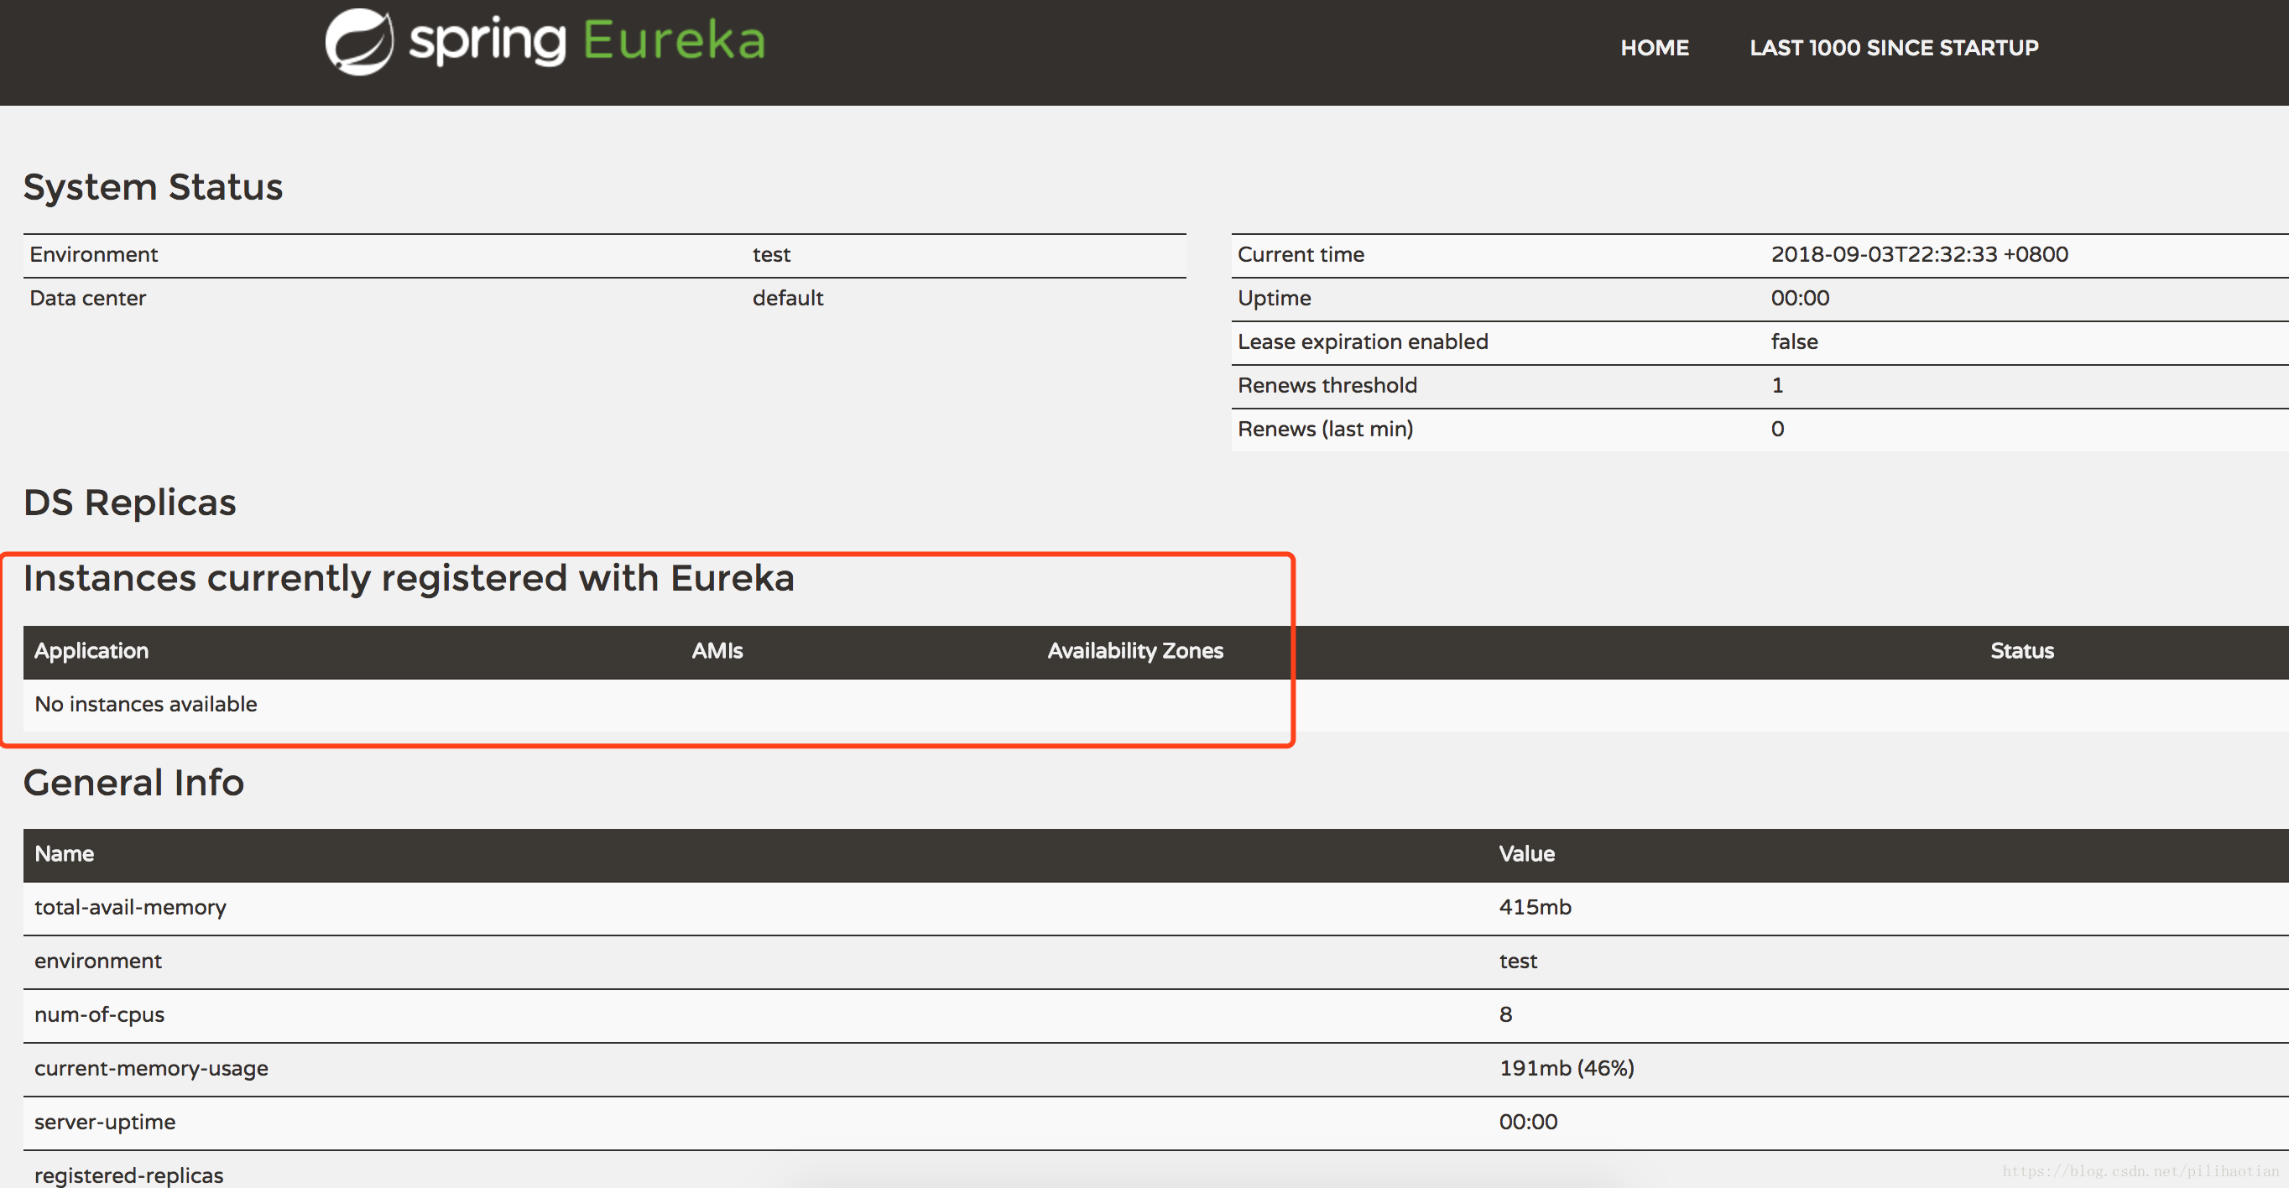Select the current-memory-usage row name
The image size is (2289, 1188).
coord(151,1069)
